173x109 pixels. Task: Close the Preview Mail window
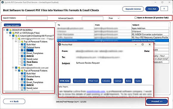tap(149, 44)
